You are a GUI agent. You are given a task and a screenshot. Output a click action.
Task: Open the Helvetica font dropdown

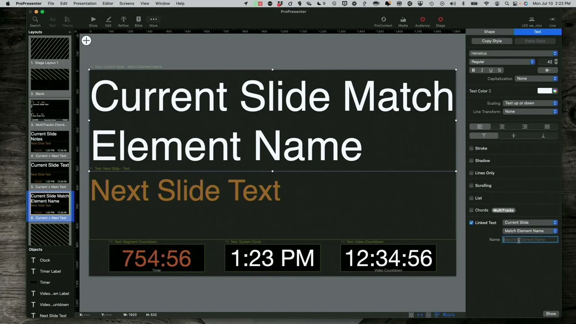[x=513, y=53]
